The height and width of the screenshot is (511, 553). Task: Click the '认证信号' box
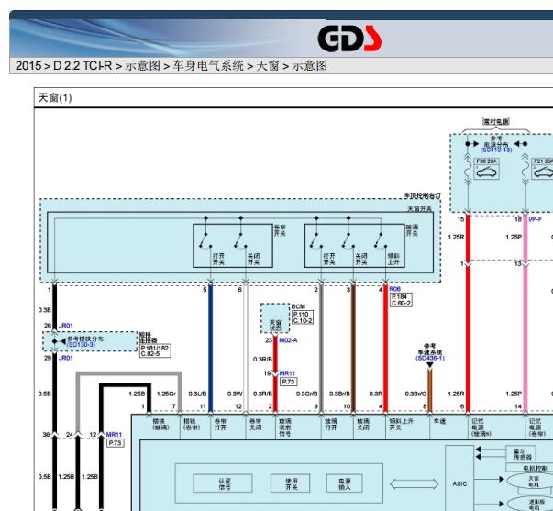(x=223, y=483)
